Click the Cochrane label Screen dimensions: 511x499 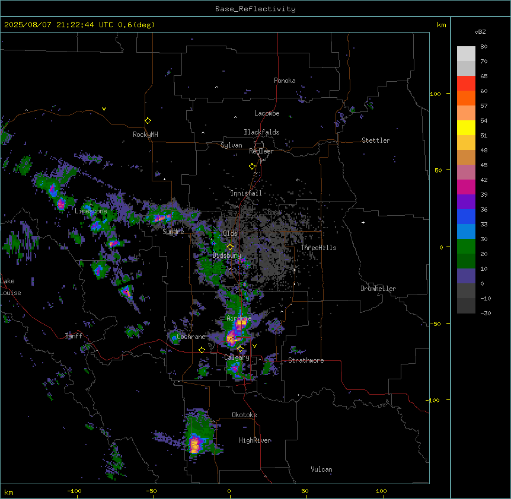click(x=191, y=337)
